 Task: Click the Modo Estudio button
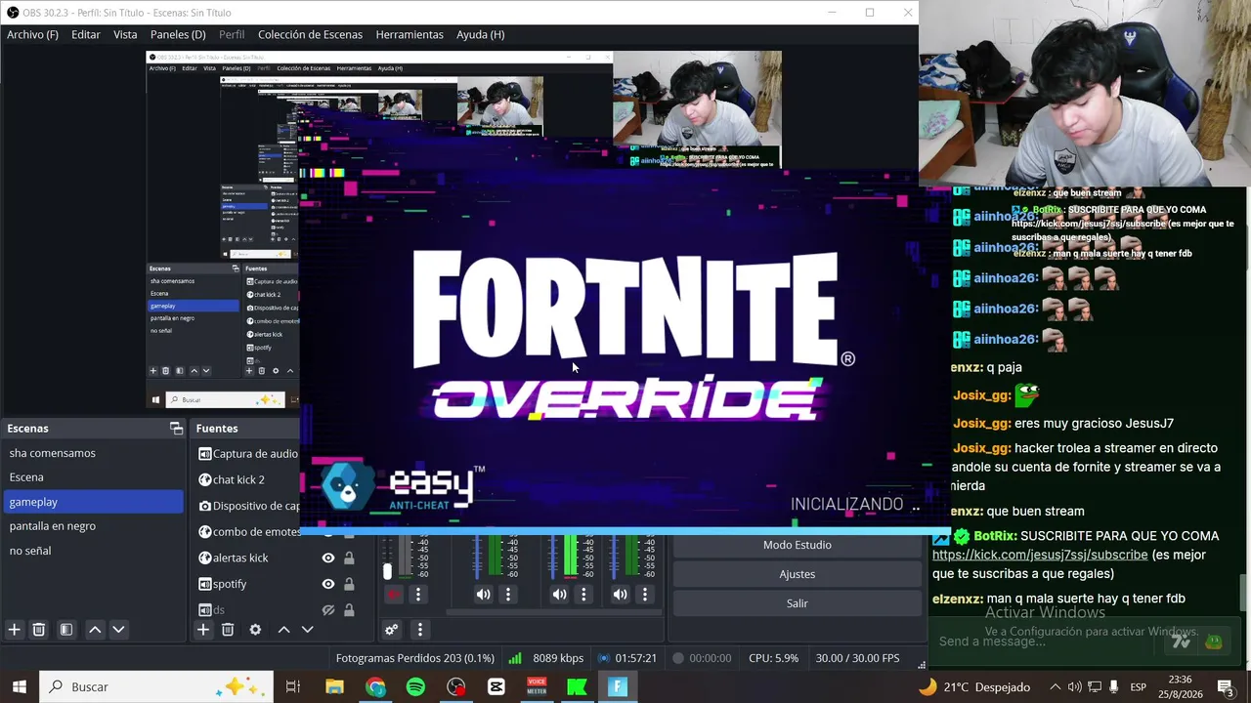click(x=798, y=545)
